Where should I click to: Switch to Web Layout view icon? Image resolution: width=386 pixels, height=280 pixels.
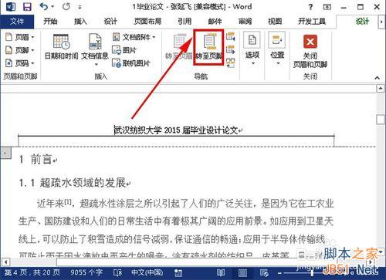(264, 273)
